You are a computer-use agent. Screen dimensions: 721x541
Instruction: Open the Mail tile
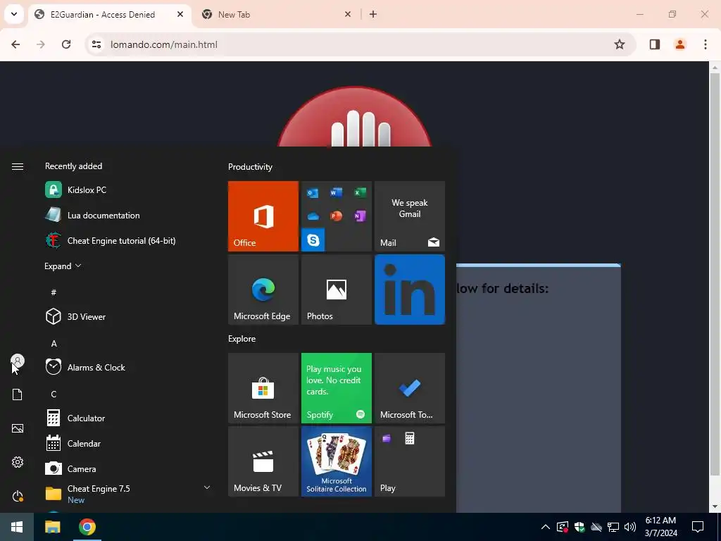tap(410, 216)
